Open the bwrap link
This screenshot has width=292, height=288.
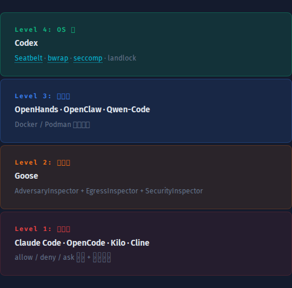click(x=58, y=58)
